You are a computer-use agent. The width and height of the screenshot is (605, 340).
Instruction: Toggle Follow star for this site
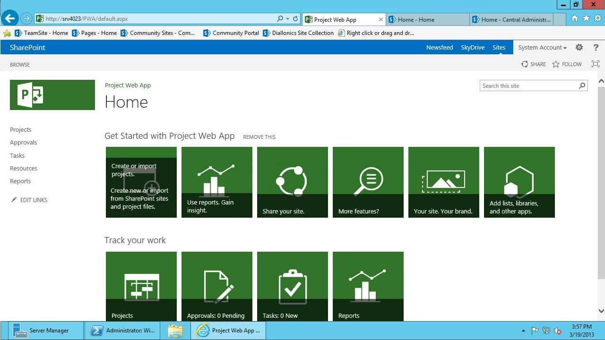[x=567, y=64]
